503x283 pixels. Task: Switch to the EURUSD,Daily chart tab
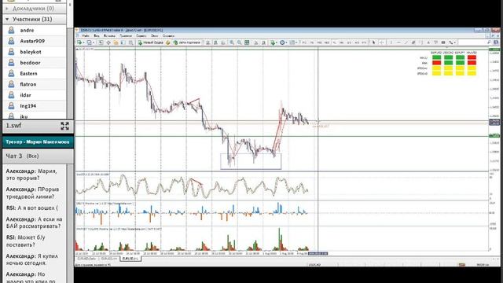point(87,259)
